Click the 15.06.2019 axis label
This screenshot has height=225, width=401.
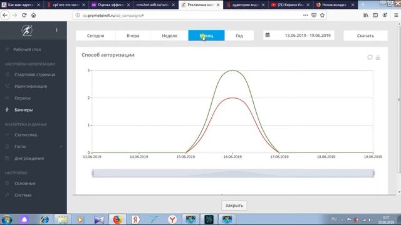[x=185, y=157]
